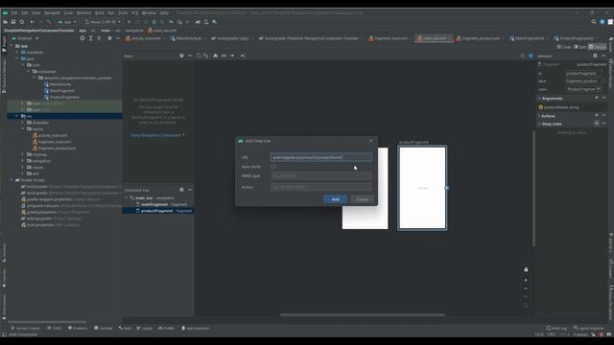Open the Android project view dropdown
Viewport: 614px width, 345px height.
pos(25,38)
